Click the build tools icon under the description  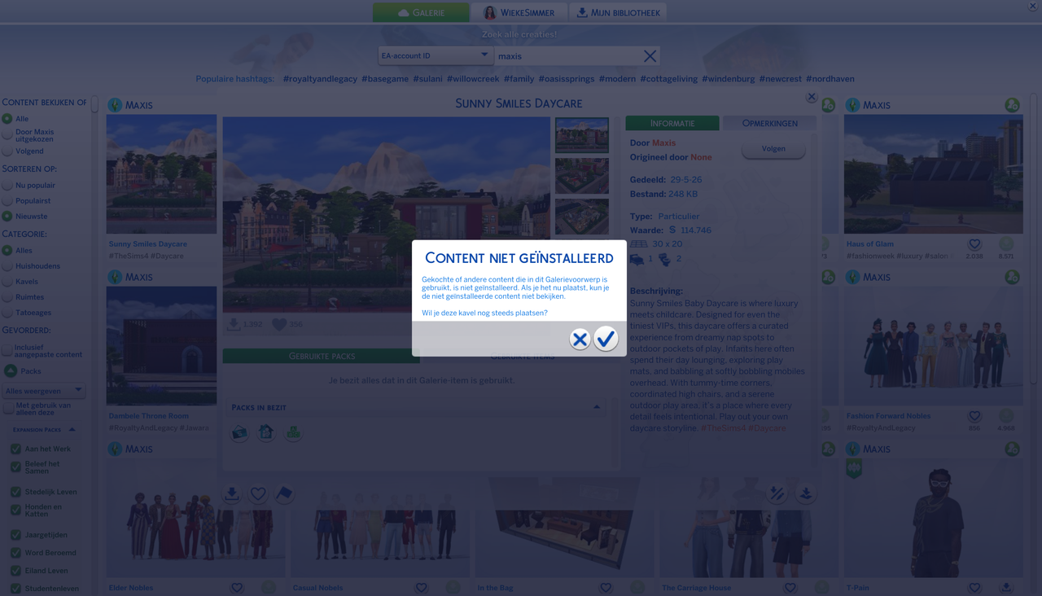click(x=777, y=493)
